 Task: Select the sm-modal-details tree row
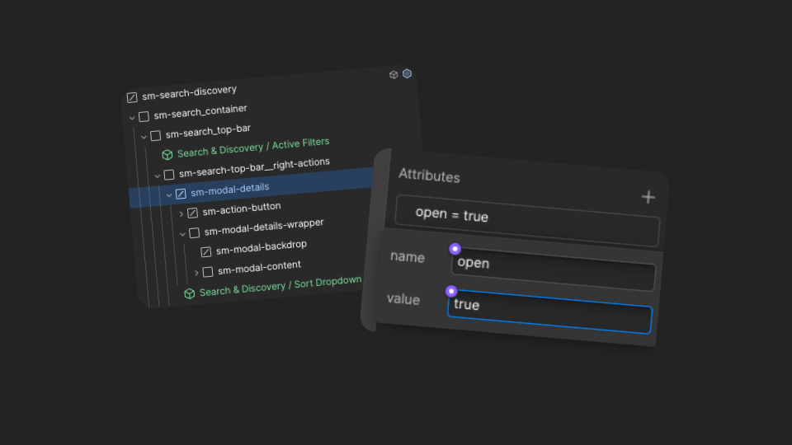pos(252,187)
